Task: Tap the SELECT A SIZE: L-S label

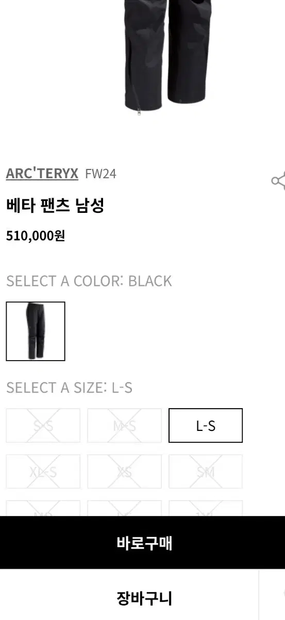Action: [69, 388]
